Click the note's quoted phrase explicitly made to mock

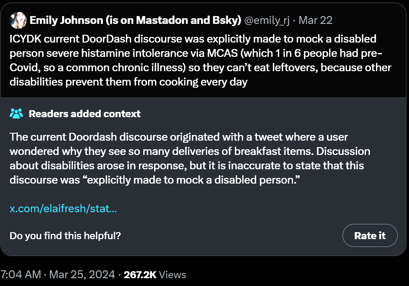193,180
